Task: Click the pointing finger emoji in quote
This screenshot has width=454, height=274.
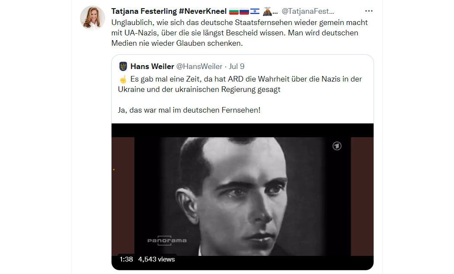Action: coord(123,79)
